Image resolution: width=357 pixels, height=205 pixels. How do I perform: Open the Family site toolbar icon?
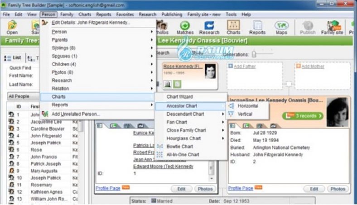pos(332,27)
